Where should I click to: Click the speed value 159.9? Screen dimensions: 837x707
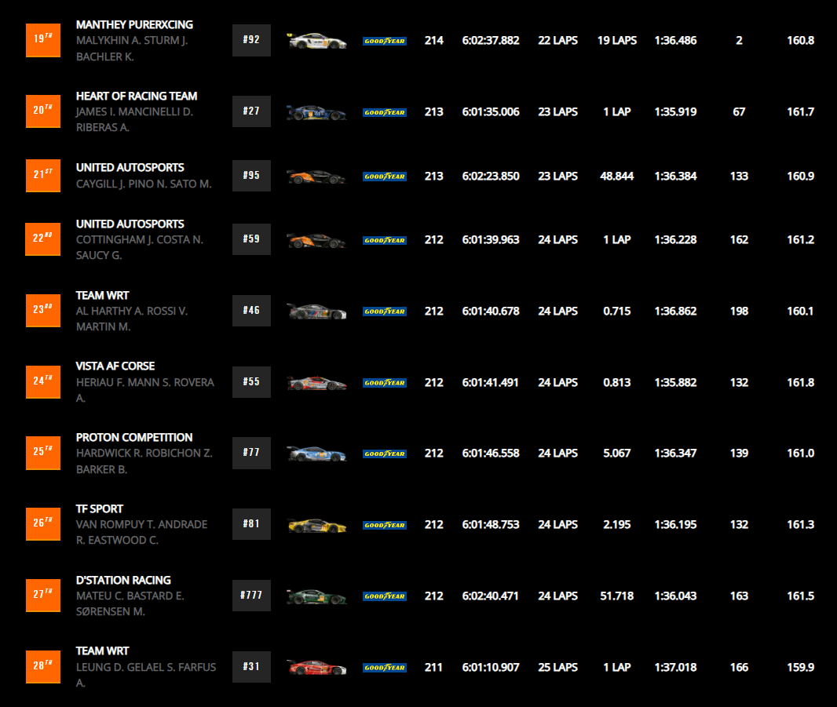(800, 668)
